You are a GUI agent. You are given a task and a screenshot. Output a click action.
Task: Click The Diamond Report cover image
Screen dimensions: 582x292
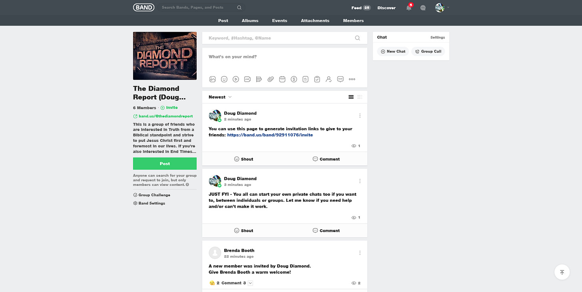[165, 56]
